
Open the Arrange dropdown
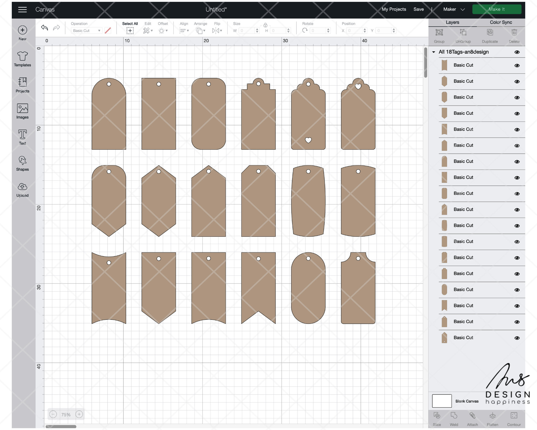pos(200,31)
